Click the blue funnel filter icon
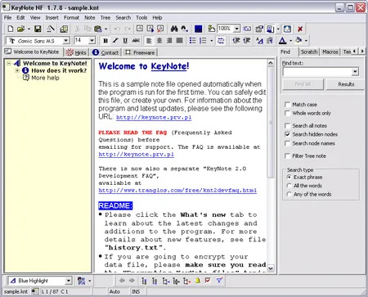 coord(219,281)
